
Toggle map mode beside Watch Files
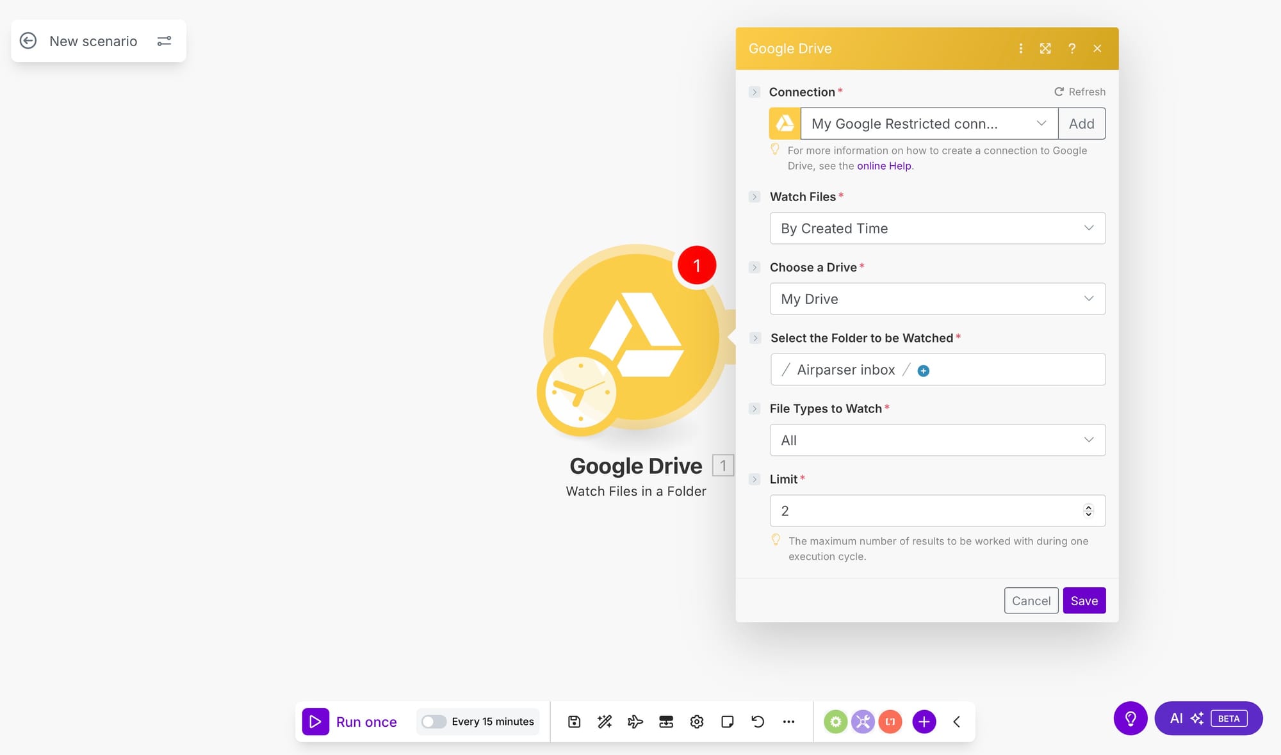[x=755, y=197]
